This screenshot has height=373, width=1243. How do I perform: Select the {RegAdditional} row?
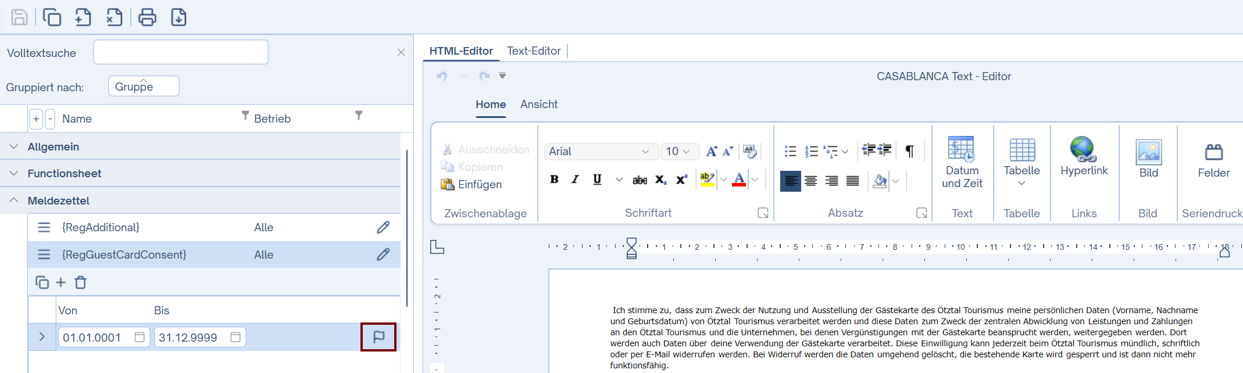coord(214,227)
